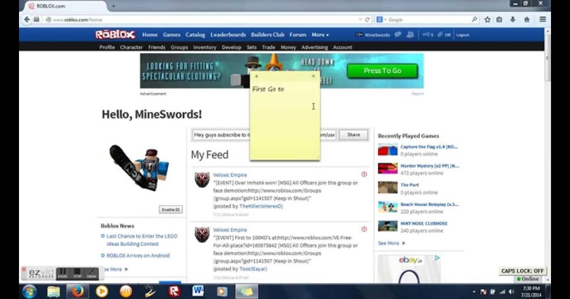The height and width of the screenshot is (299, 570).
Task: Select the Character submenu item
Action: pos(132,47)
